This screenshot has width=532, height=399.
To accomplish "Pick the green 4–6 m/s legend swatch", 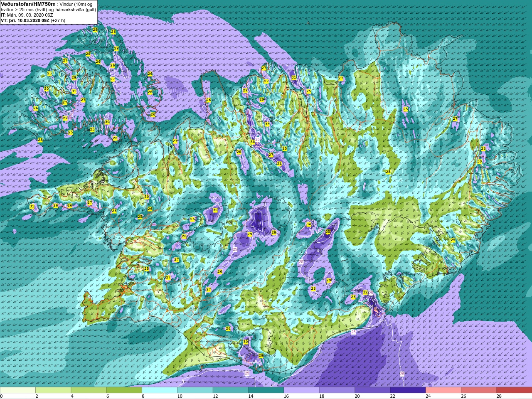I will (89, 390).
